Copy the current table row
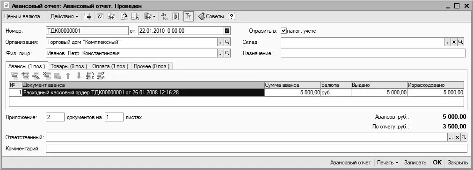Image resolution: width=473 pixels, height=170 pixels. coord(25,76)
